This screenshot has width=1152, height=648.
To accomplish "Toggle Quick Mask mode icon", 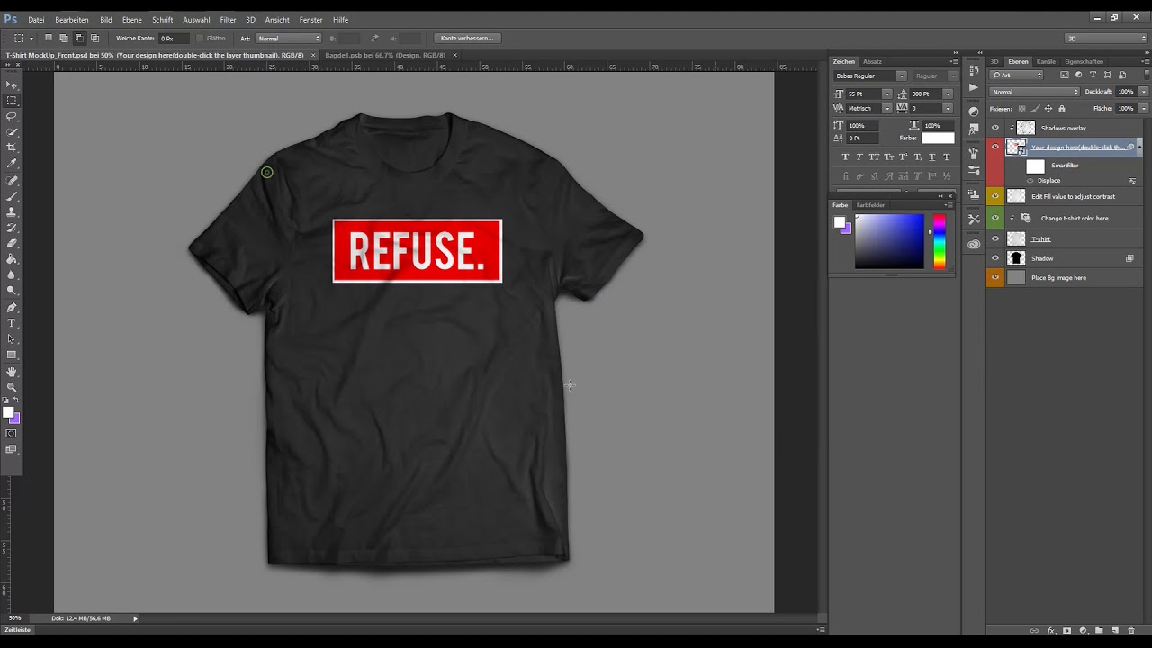I will pos(12,434).
